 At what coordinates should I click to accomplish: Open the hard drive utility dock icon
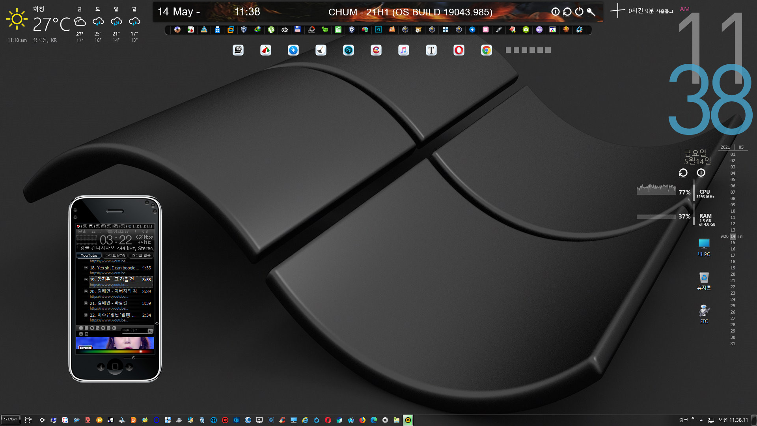coord(238,50)
